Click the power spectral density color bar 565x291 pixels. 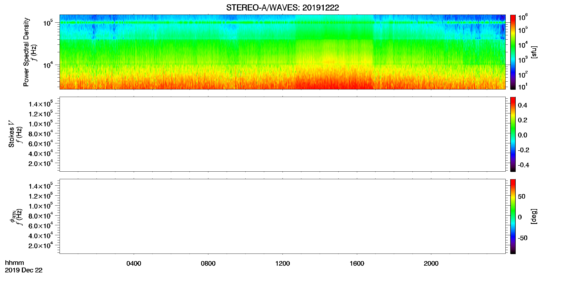[513, 52]
